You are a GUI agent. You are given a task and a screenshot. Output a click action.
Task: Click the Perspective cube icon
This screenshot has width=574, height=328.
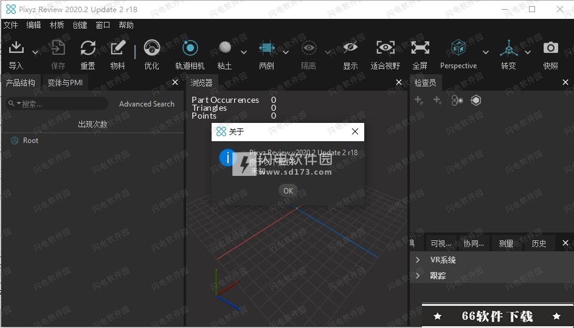coord(458,47)
